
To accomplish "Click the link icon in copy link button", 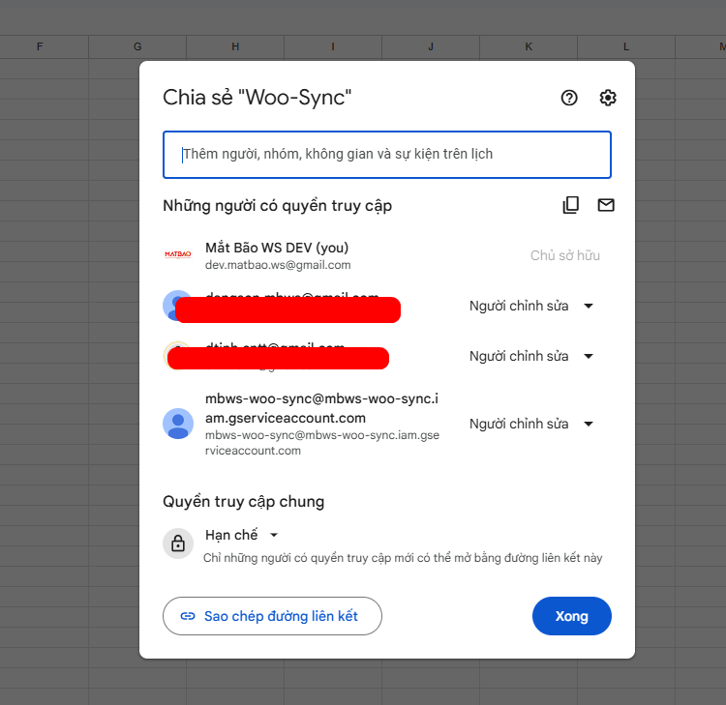I will click(x=188, y=616).
